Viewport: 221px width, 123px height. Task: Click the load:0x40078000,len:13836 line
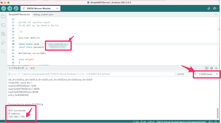pyautogui.click(x=24, y=89)
